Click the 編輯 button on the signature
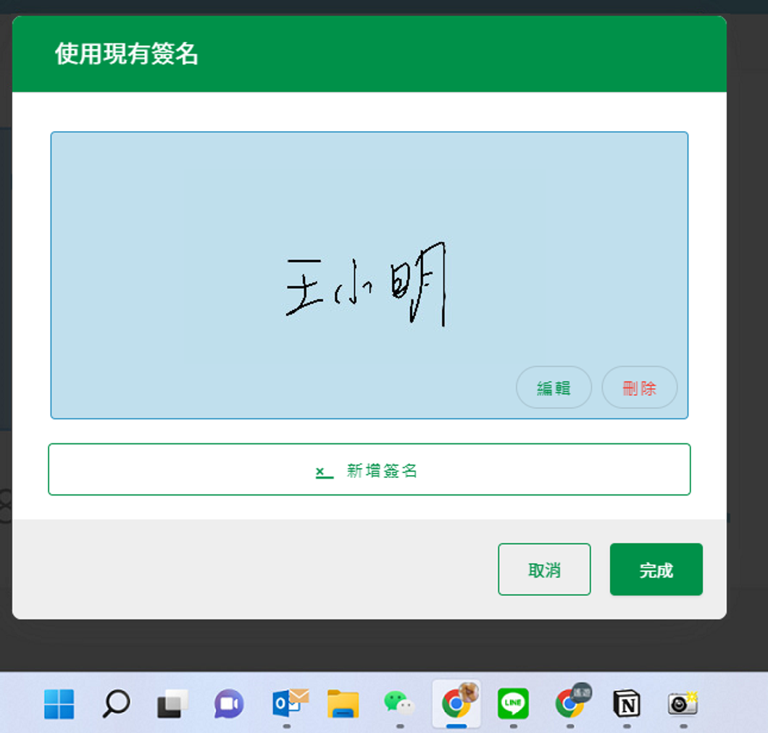 pyautogui.click(x=554, y=388)
